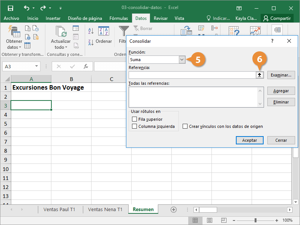300x225 pixels.
Task: Switch to the Insertar ribbon tab
Action: [x=53, y=18]
